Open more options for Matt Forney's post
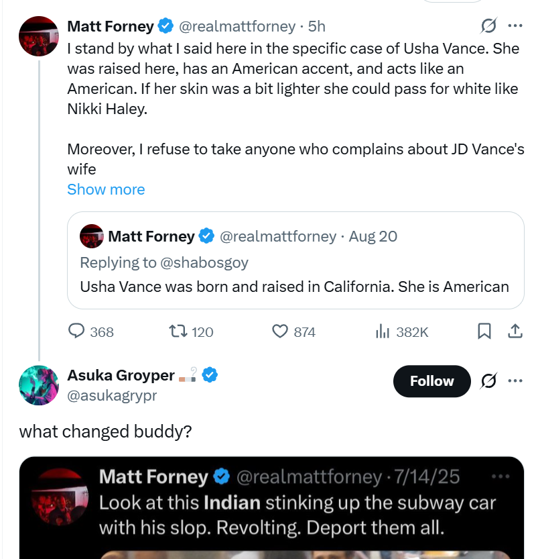Screen dimensions: 534x559 click(x=515, y=26)
